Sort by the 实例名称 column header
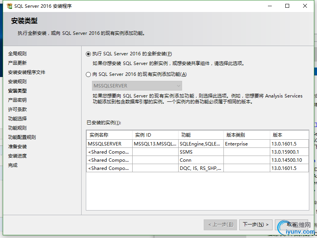 [x=109, y=135]
